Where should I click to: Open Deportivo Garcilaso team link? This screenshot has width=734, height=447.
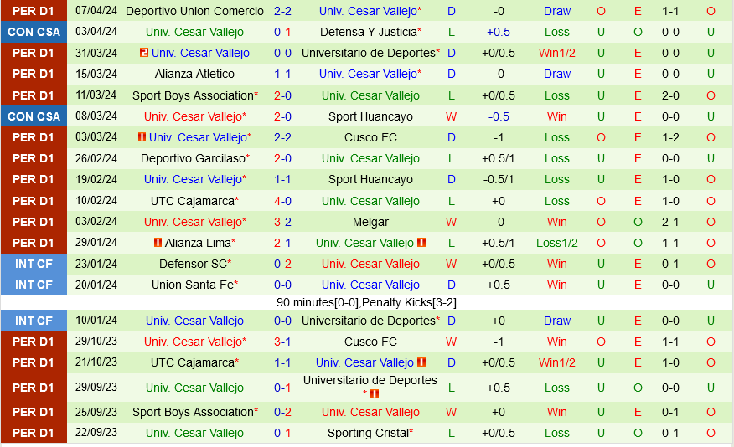pyautogui.click(x=193, y=158)
